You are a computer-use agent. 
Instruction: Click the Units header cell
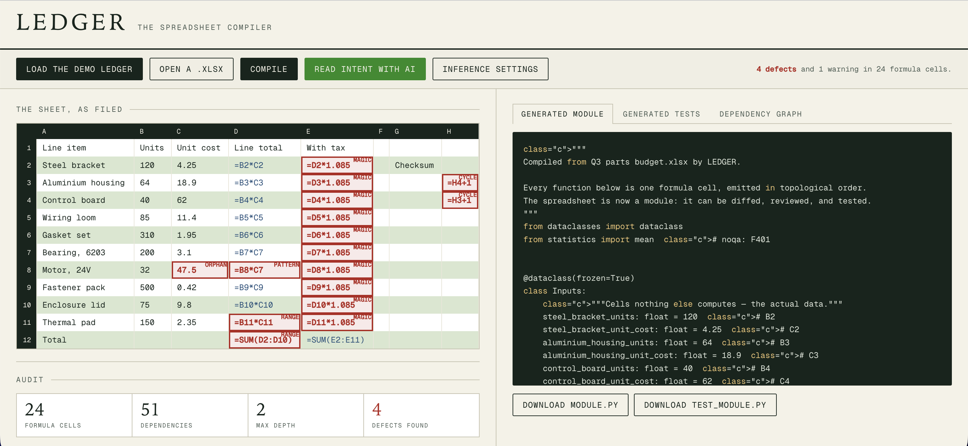[x=153, y=148]
